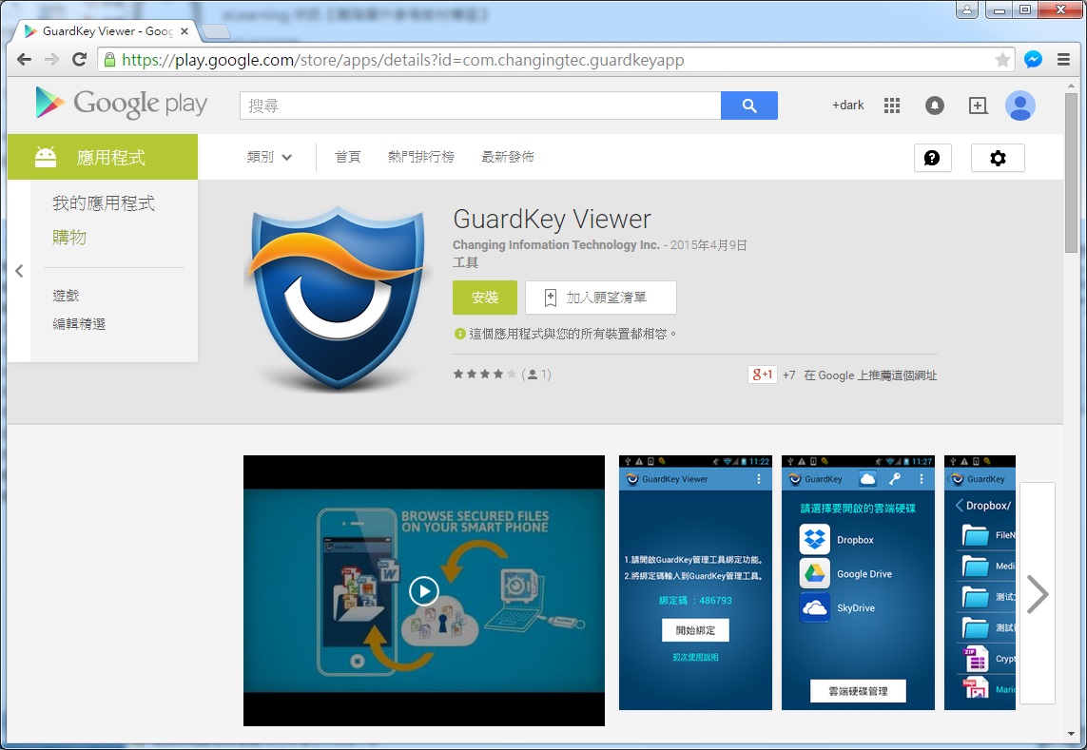Click the 搜尋 search input field

click(x=479, y=106)
